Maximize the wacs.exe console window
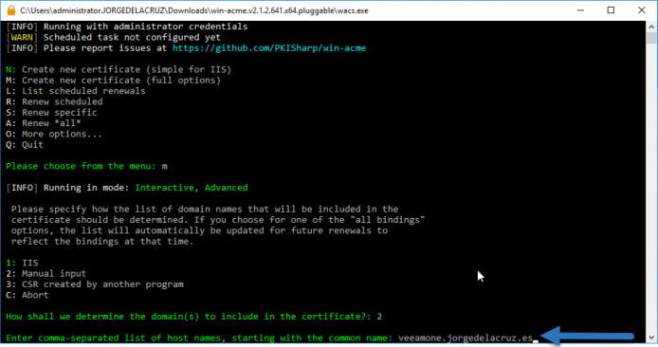The height and width of the screenshot is (347, 658). point(611,10)
